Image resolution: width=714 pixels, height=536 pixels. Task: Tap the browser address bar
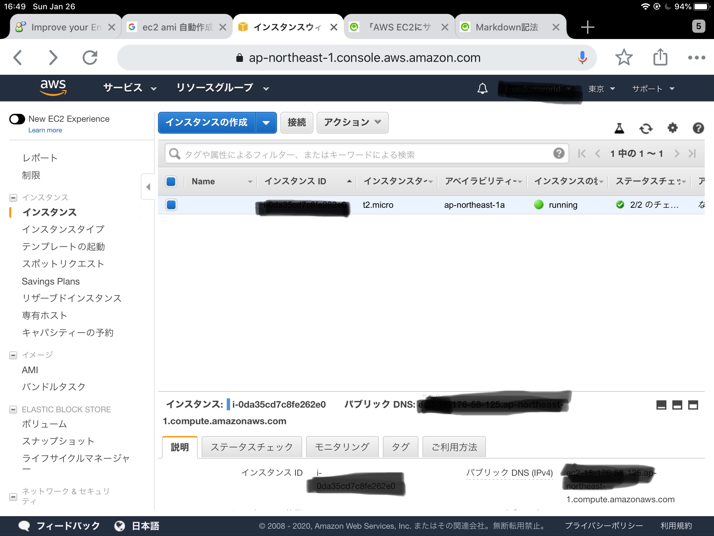tap(357, 58)
